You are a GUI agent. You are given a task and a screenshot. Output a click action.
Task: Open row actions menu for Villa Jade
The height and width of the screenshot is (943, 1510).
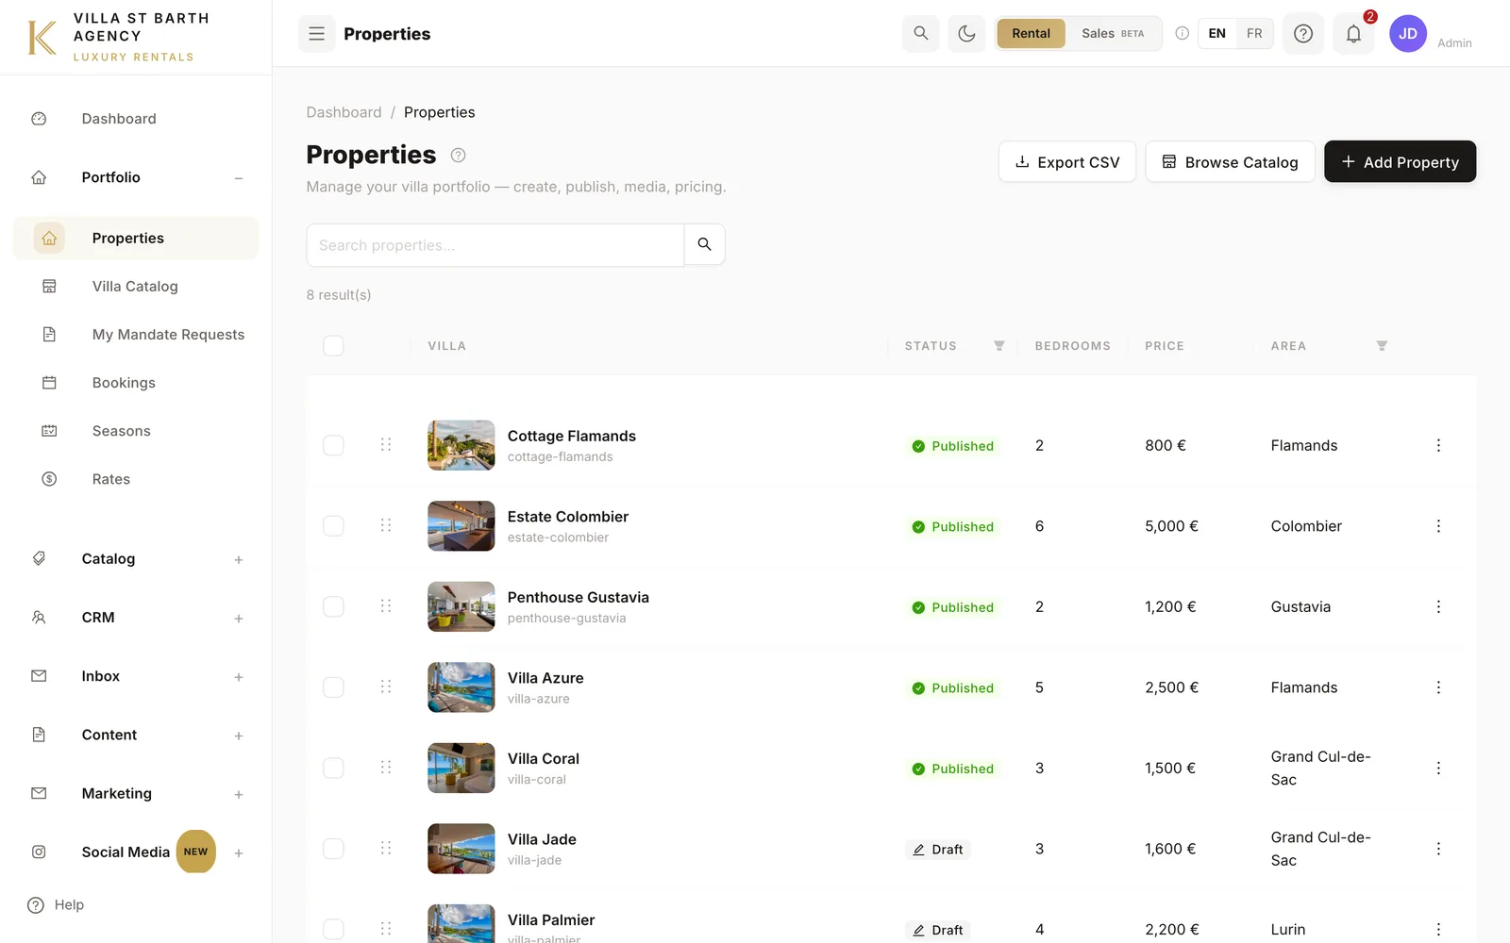(1438, 849)
